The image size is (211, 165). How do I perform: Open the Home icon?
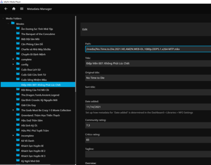click(x=14, y=9)
